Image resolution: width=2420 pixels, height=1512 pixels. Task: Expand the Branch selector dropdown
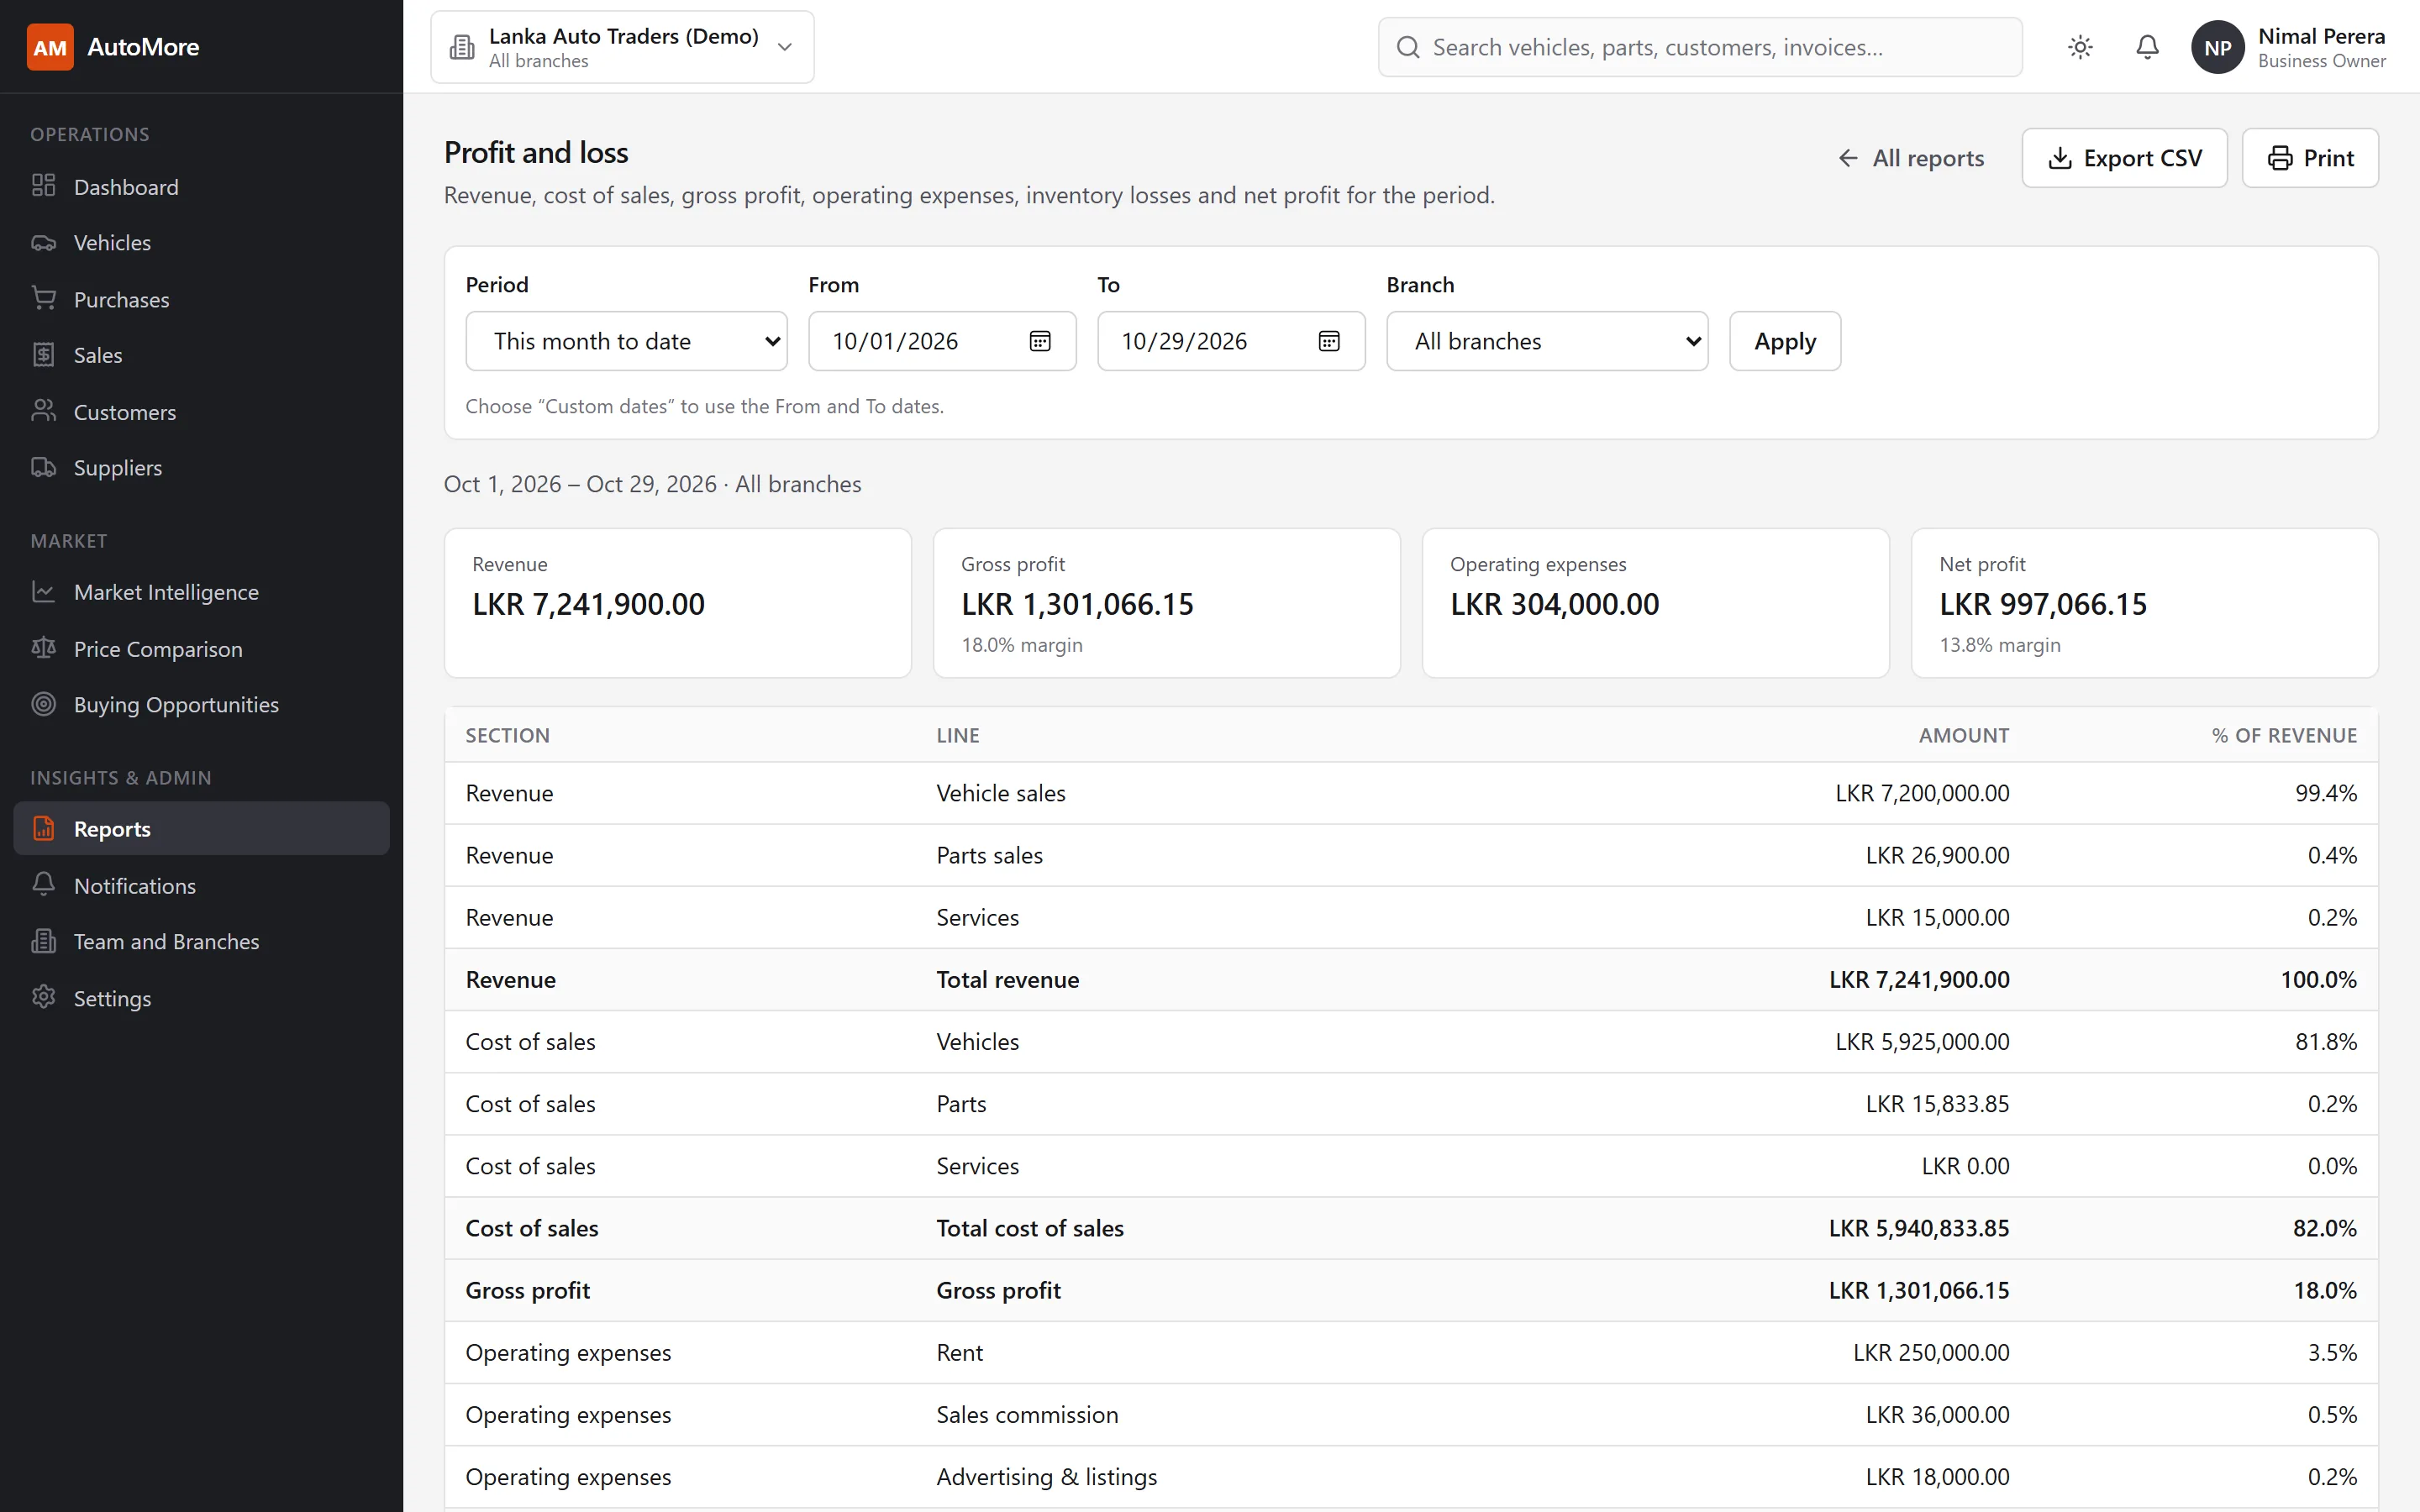[1547, 341]
